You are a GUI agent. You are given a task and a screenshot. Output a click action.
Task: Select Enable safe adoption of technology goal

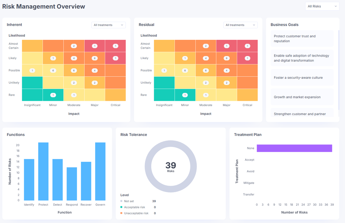[302, 58]
